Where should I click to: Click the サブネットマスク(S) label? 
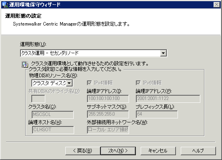[x=107, y=107]
